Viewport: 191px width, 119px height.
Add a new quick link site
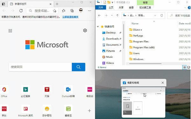[x=89, y=111]
